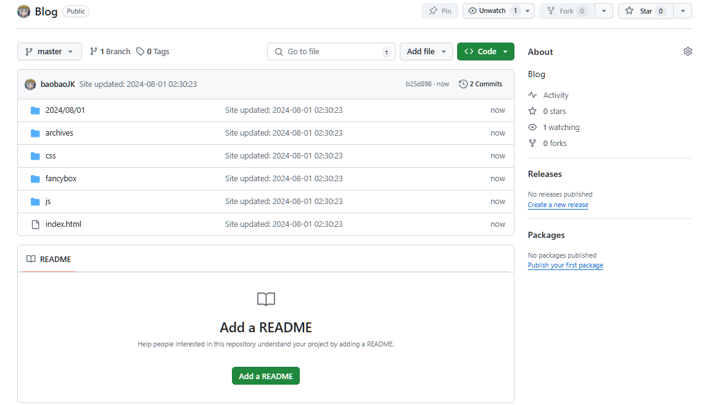This screenshot has width=710, height=405.
Task: Open the 0 forks link
Action: 555,144
